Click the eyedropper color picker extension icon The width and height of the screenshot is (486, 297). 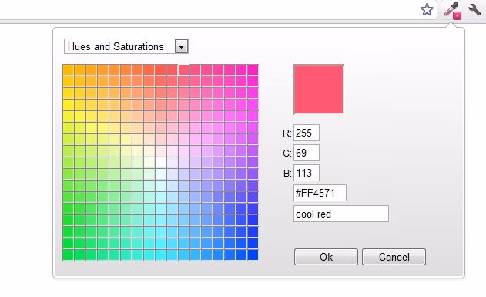pyautogui.click(x=452, y=11)
